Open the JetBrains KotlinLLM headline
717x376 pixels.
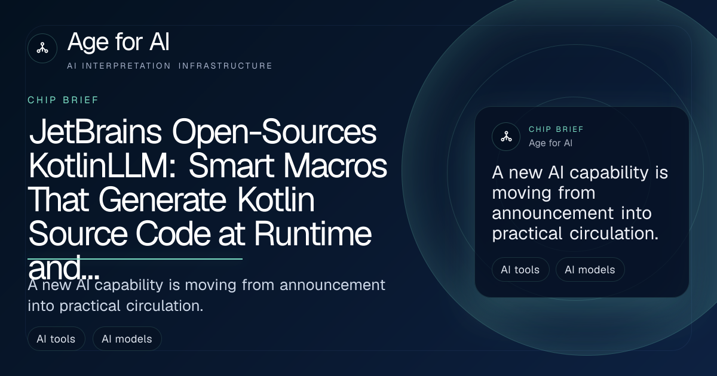click(208, 200)
